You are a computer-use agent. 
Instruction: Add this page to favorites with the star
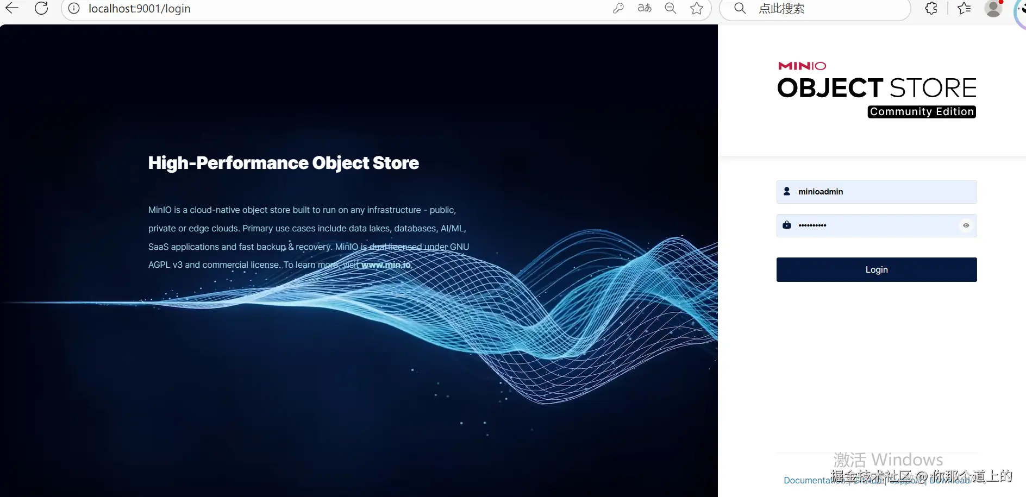point(697,8)
